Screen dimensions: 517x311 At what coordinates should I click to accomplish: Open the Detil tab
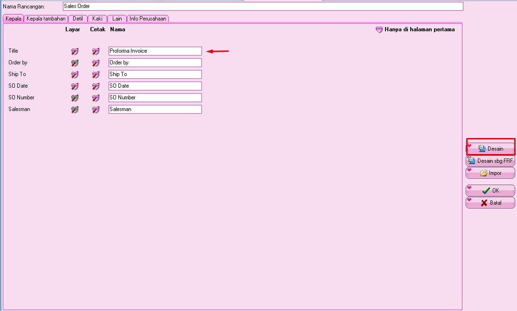point(78,19)
